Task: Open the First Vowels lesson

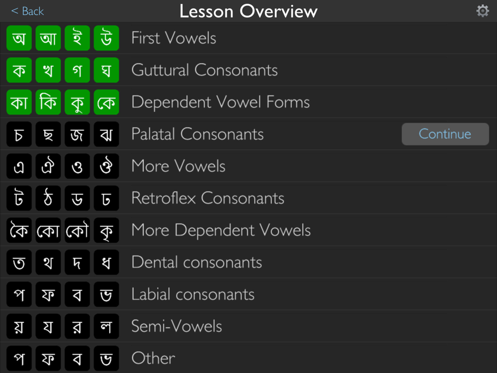Action: [x=248, y=38]
